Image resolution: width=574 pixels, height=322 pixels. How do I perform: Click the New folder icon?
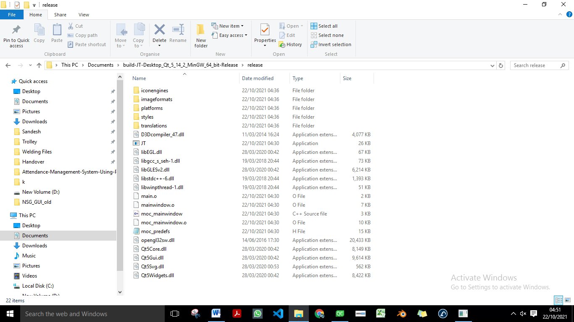pyautogui.click(x=201, y=31)
